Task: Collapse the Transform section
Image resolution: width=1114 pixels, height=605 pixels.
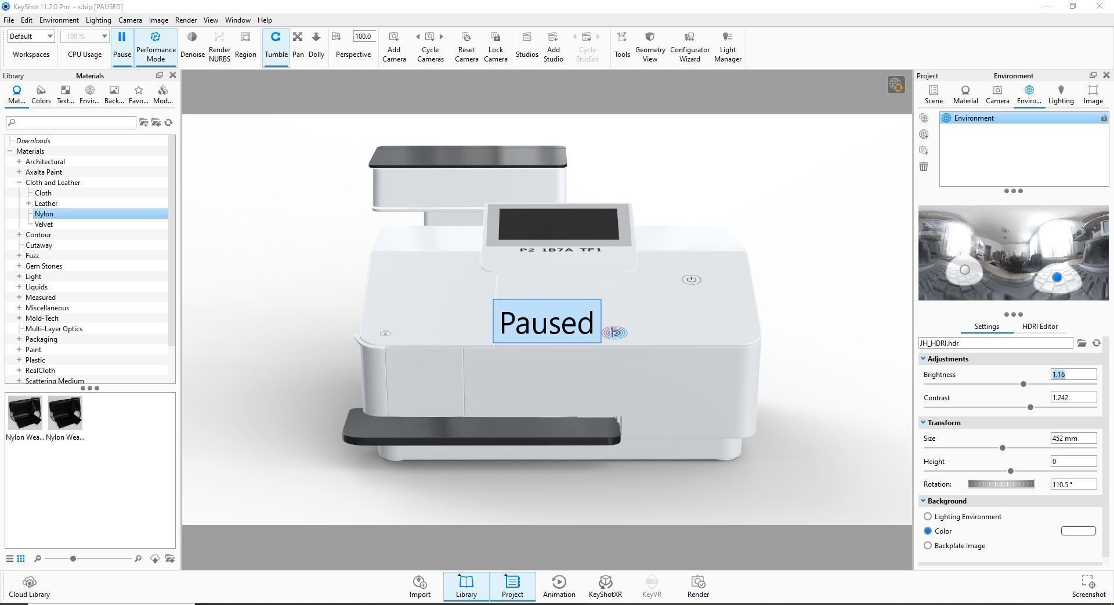Action: click(923, 423)
